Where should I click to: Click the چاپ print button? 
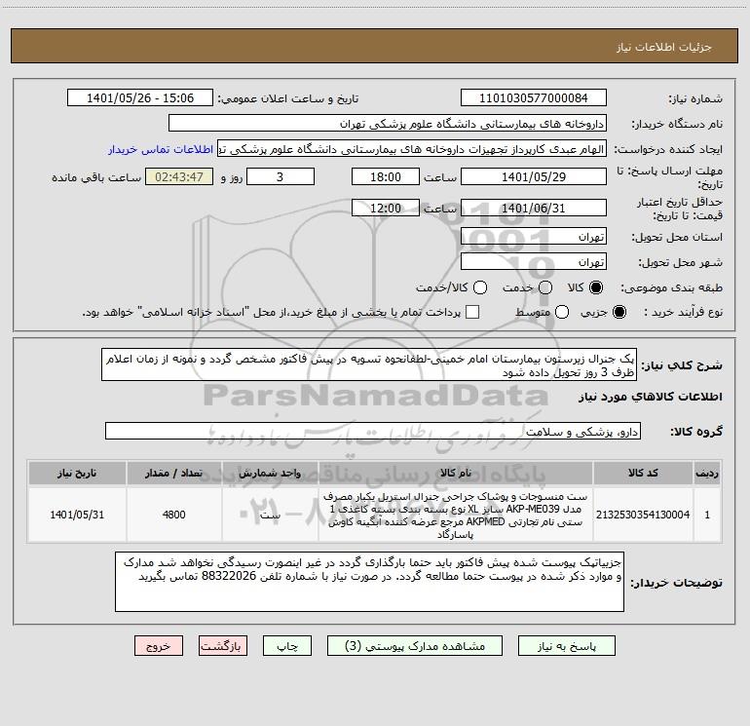click(287, 646)
